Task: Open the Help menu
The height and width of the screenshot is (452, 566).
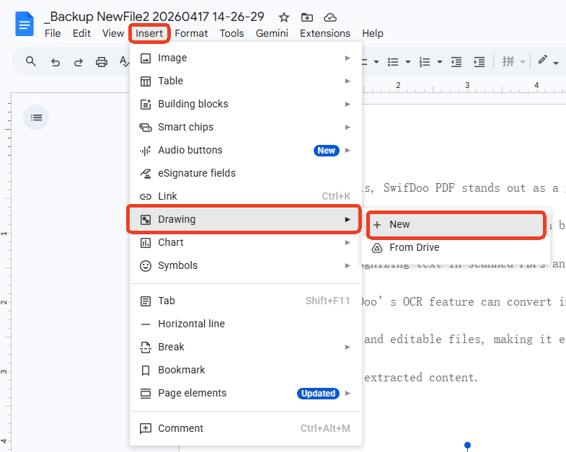Action: pyautogui.click(x=373, y=33)
